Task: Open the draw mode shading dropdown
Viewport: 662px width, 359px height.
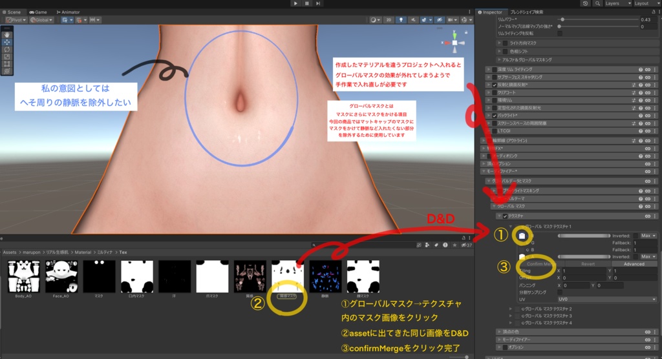Action: 374,20
